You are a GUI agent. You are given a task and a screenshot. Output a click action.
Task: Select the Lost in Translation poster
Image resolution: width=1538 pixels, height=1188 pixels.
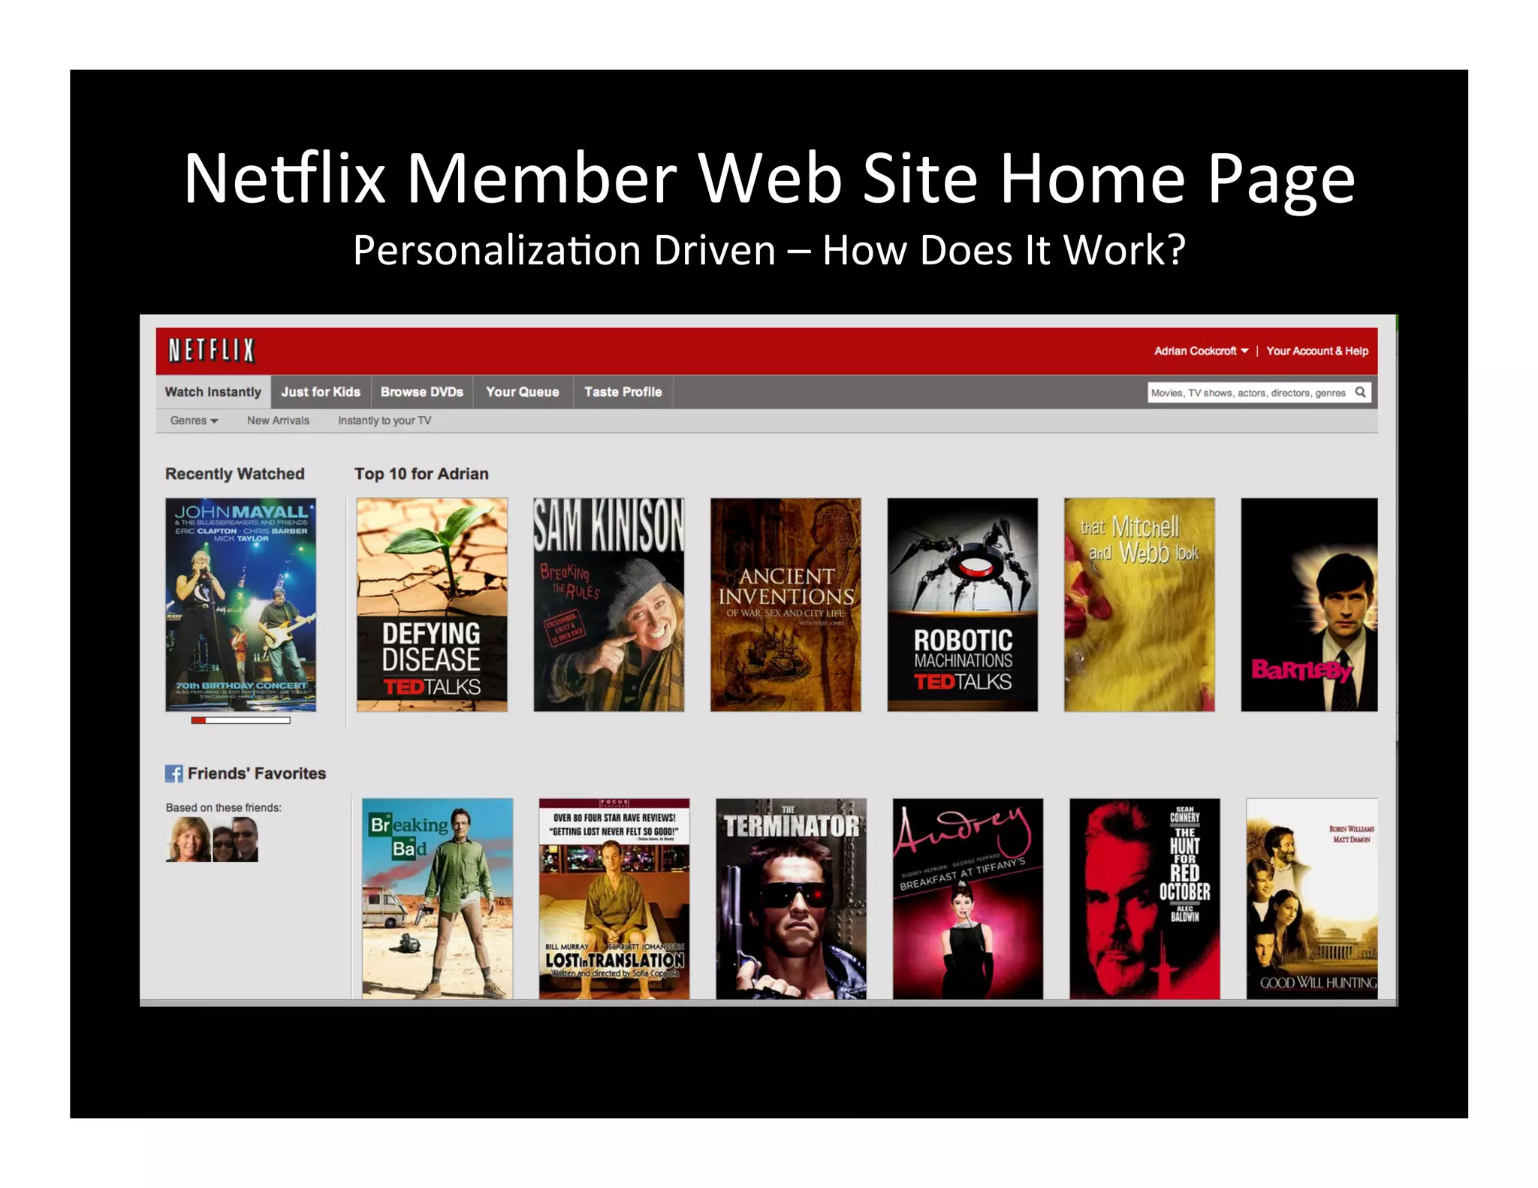614,898
